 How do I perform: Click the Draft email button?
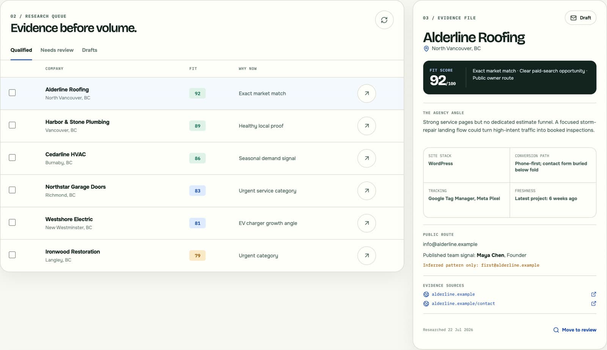580,18
